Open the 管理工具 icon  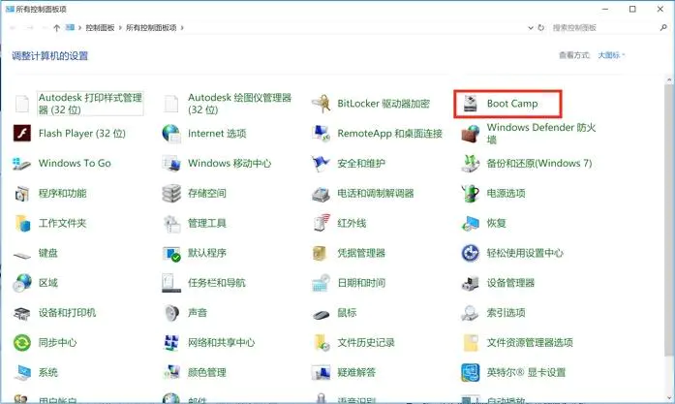[171, 223]
